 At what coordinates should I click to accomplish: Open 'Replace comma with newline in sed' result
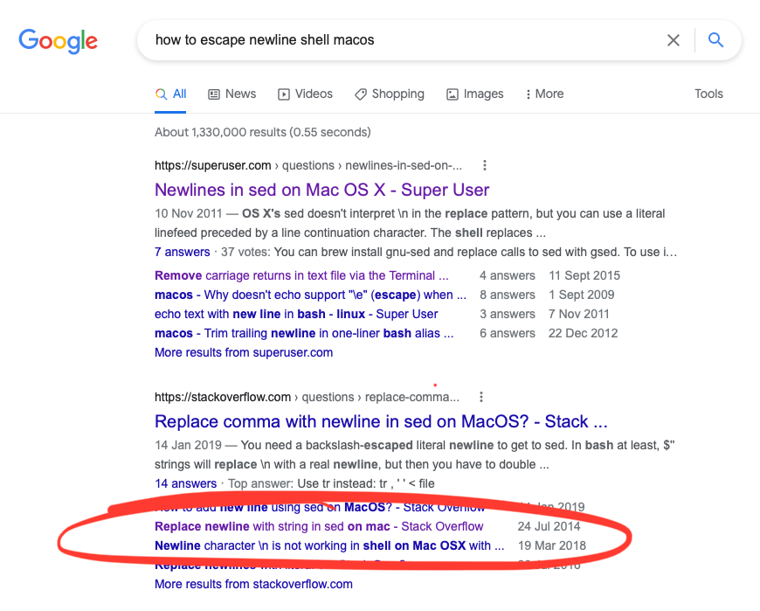pos(381,421)
